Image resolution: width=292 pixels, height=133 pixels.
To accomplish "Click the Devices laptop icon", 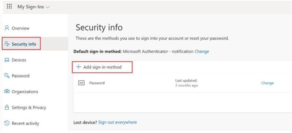I will (7, 60).
